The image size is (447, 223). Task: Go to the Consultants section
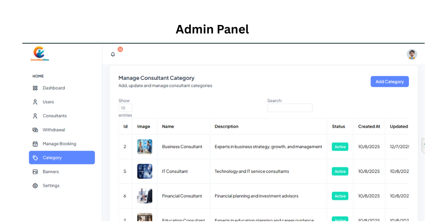[55, 116]
